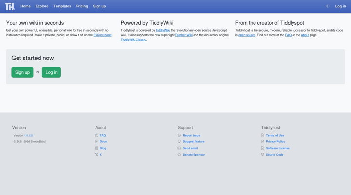351x195 pixels.
Task: Click 'Your own wiki in seconds' heading
Action: pyautogui.click(x=35, y=23)
